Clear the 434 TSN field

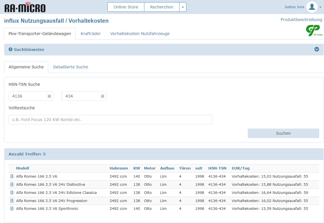click(103, 96)
